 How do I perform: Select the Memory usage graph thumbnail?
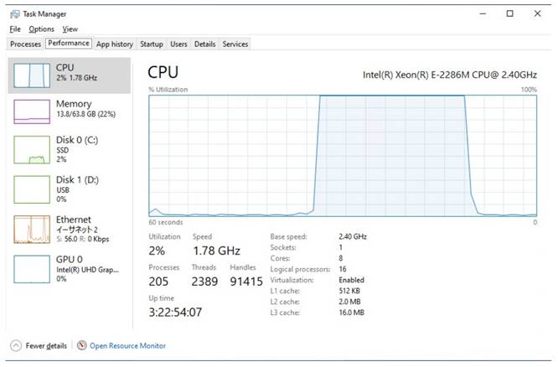[x=32, y=111]
